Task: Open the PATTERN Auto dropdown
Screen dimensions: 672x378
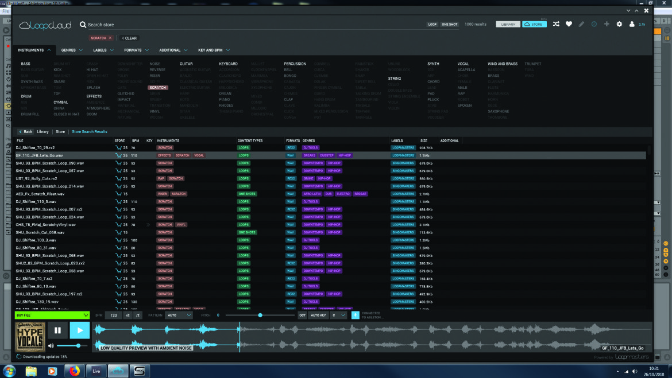Action: click(179, 315)
